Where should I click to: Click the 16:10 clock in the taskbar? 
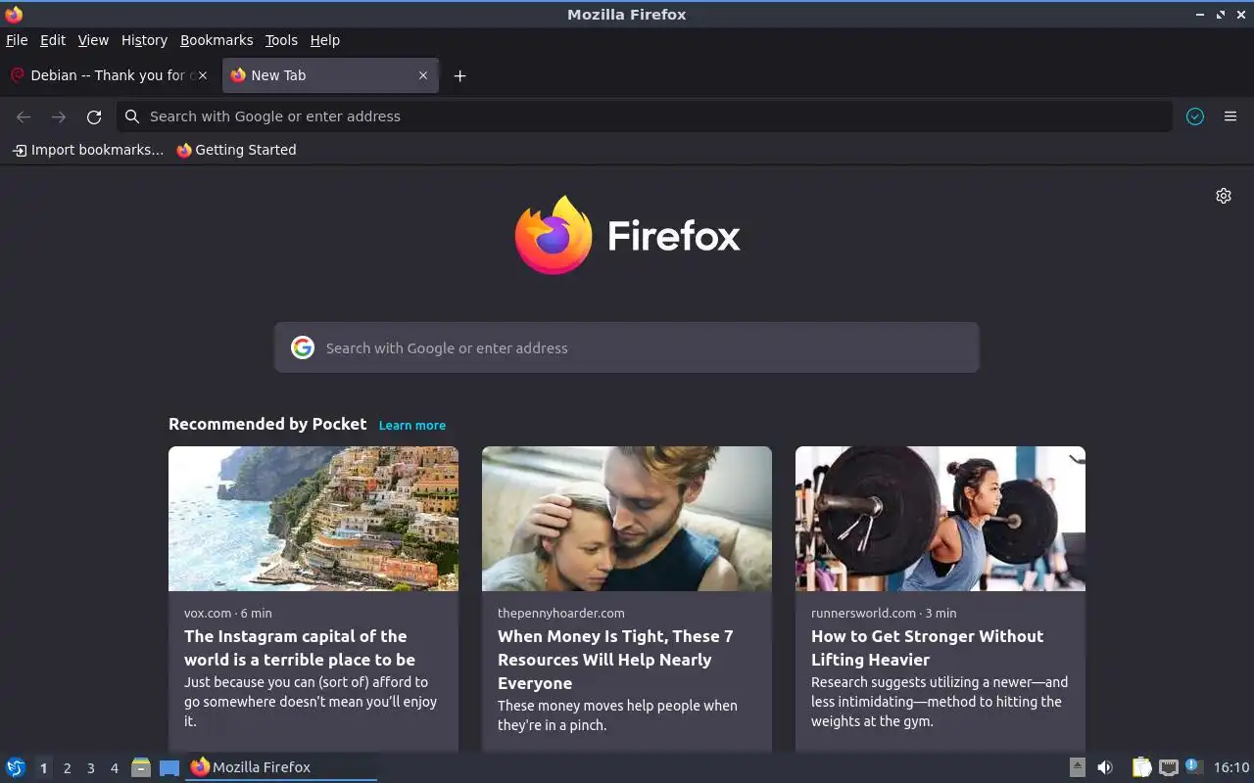tap(1231, 767)
